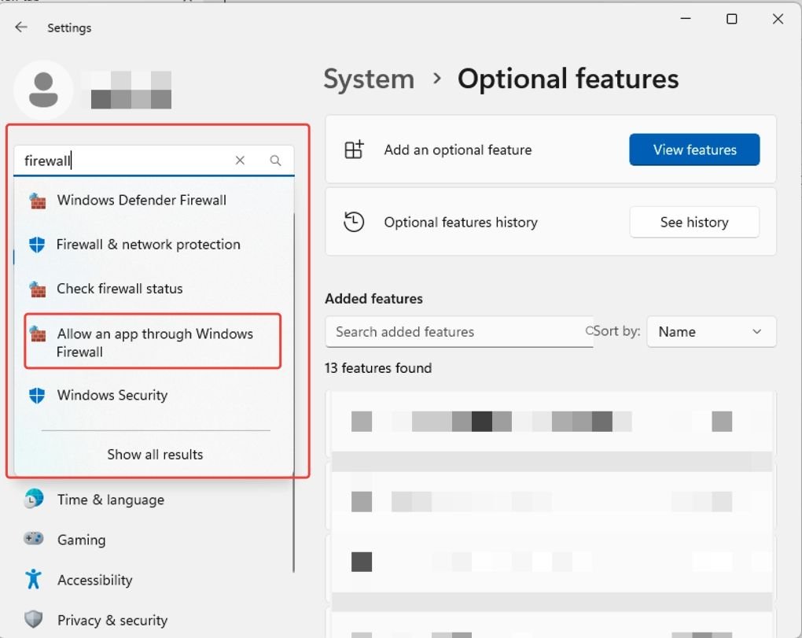Screen dimensions: 802x638
Task: Maximize the Settings window
Action: [731, 19]
